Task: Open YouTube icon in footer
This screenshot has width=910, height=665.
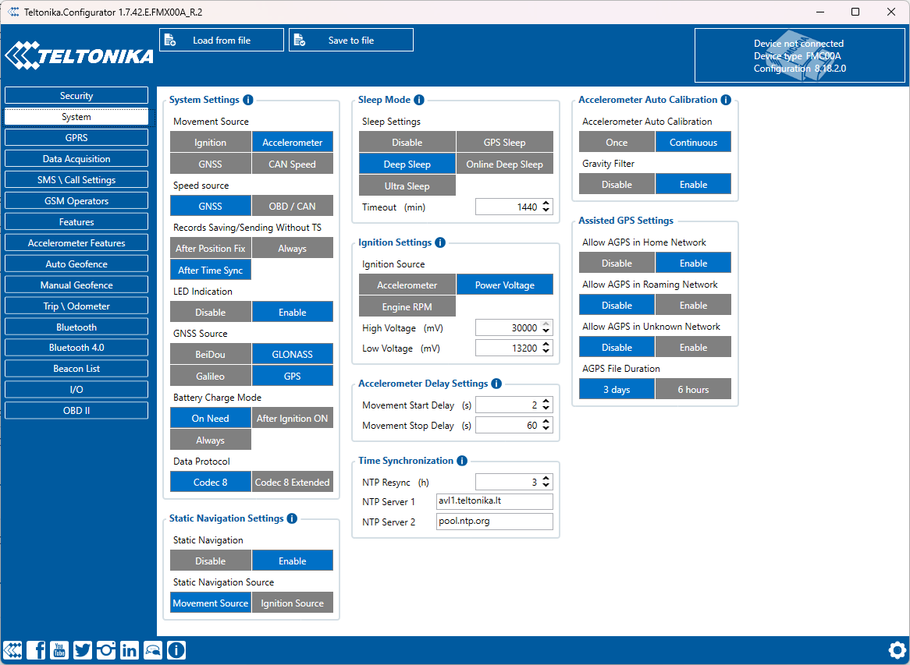Action: (59, 650)
